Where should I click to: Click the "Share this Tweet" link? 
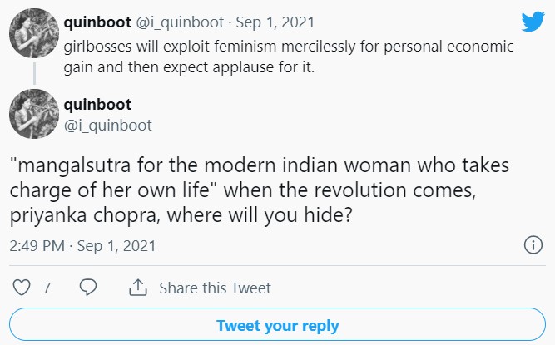(215, 288)
